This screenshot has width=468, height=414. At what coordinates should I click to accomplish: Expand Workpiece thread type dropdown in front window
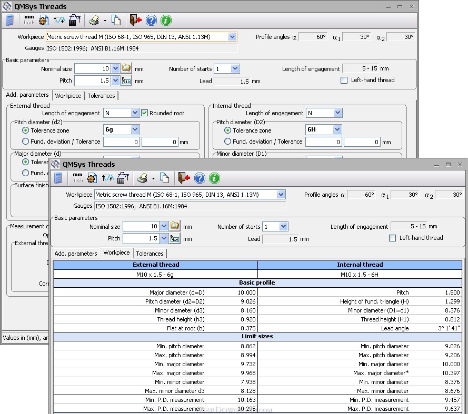pos(281,195)
